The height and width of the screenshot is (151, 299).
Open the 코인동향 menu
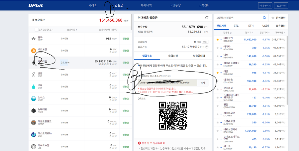click(x=175, y=5)
